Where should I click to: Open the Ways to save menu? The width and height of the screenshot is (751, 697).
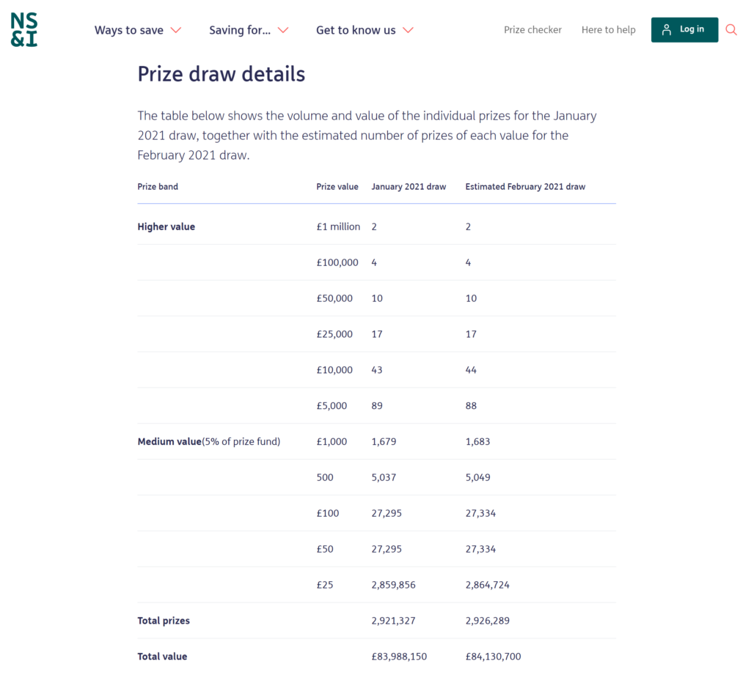click(138, 30)
